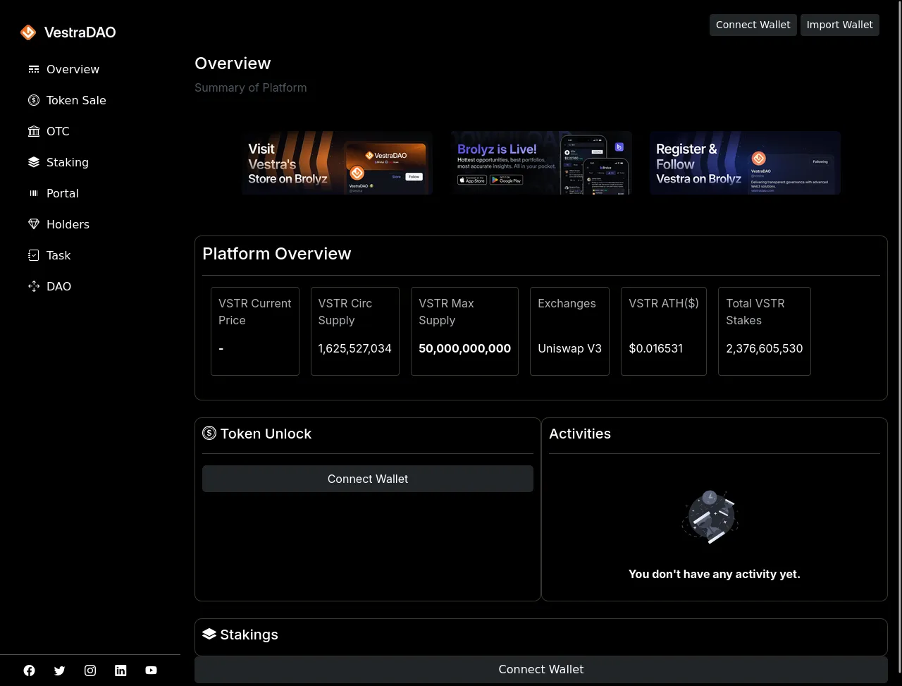Select the VSTR ATH($) card
The image size is (902, 686).
coord(664,331)
